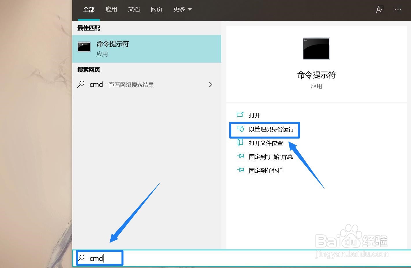Click the 最佳匹配 section header
This screenshot has height=268, width=411.
tap(89, 28)
